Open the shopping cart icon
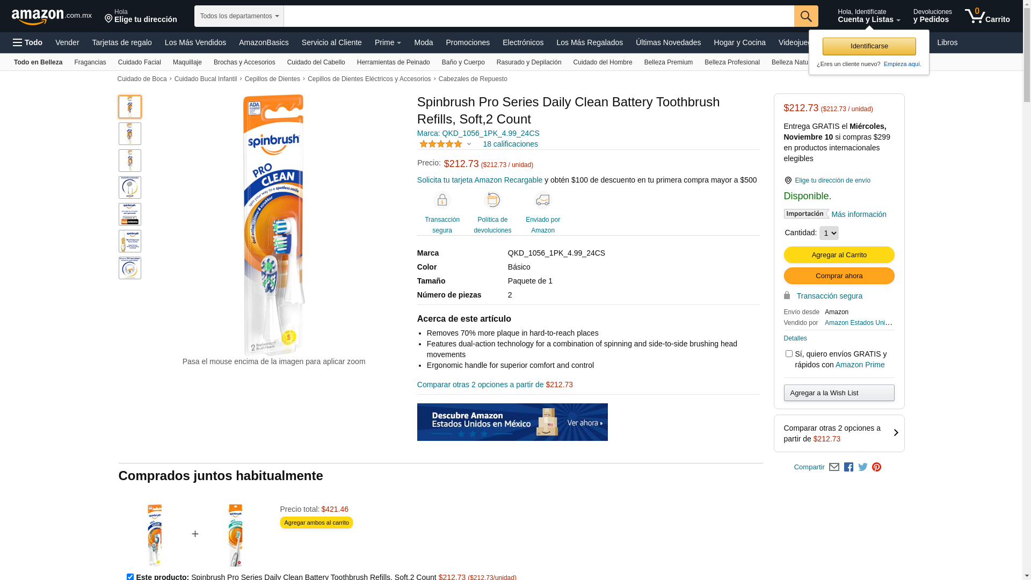Viewport: 1031px width, 580px height. [x=987, y=16]
